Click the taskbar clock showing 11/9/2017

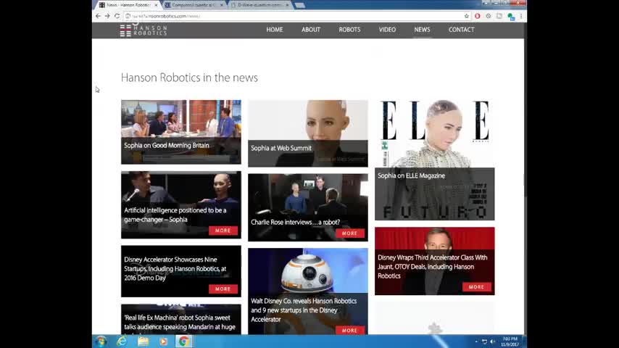510,341
